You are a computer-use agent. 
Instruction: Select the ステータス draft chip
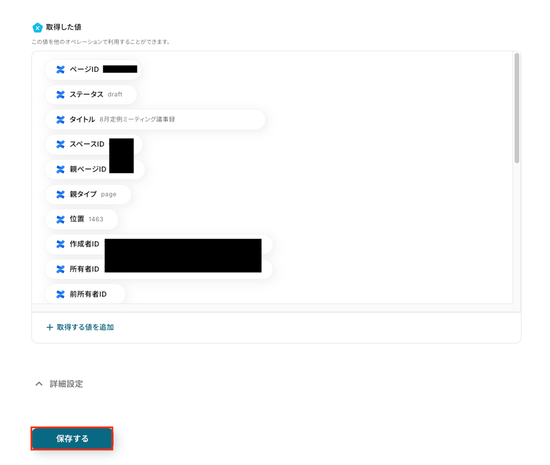[91, 94]
